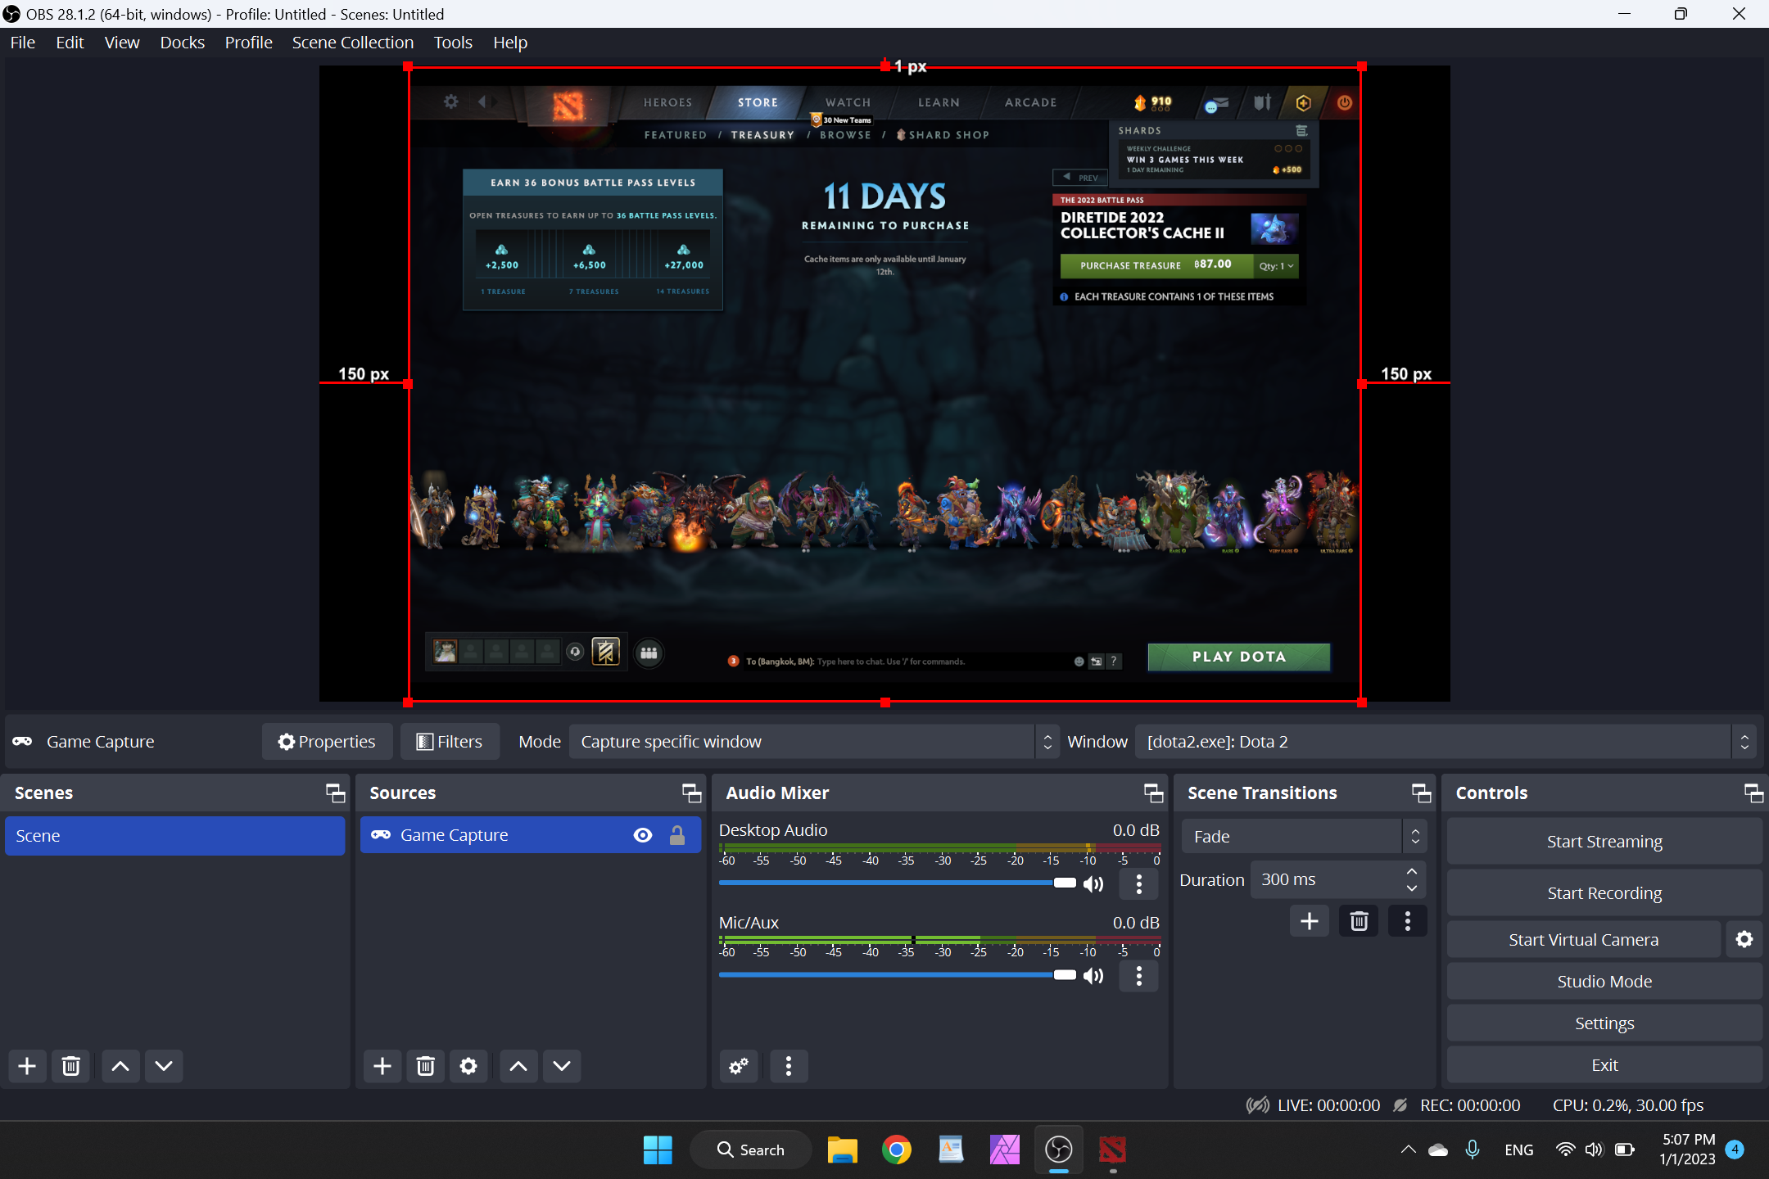Toggle Game Capture lock icon
This screenshot has width=1769, height=1179.
tap(677, 835)
